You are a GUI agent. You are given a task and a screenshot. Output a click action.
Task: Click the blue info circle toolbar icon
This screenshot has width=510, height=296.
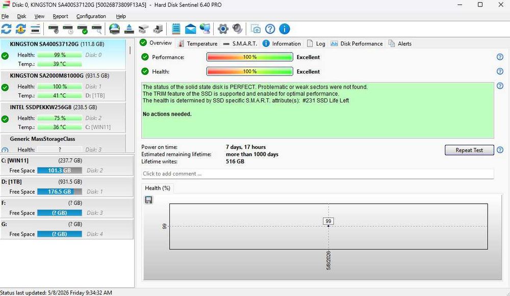coord(284,29)
